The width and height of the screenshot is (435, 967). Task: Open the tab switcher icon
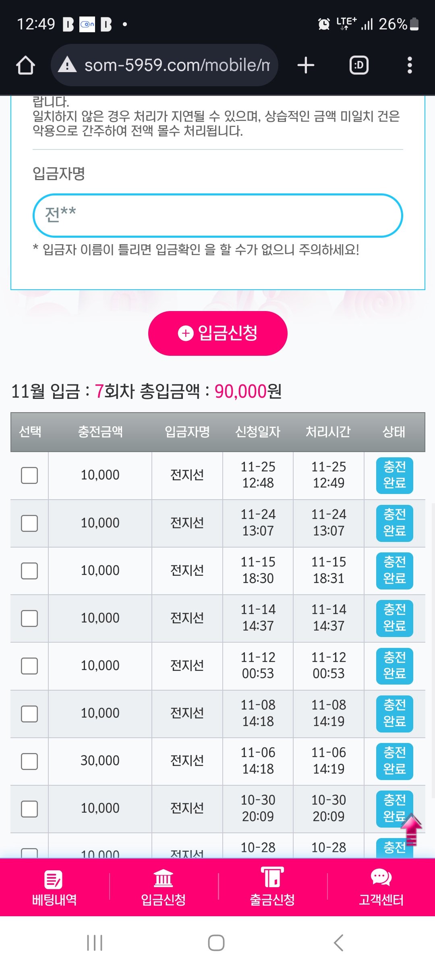pos(359,65)
